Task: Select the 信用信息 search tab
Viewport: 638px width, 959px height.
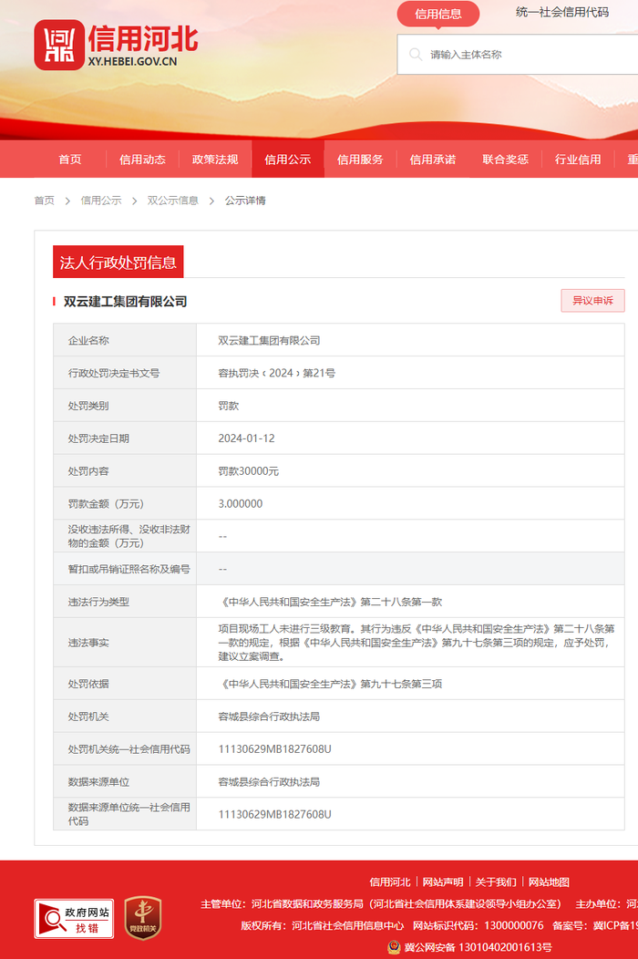Action: [438, 14]
